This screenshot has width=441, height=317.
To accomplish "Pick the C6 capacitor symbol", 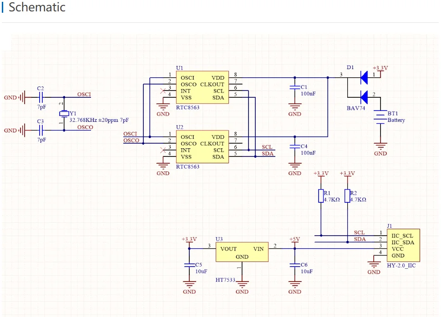I will [x=295, y=265].
